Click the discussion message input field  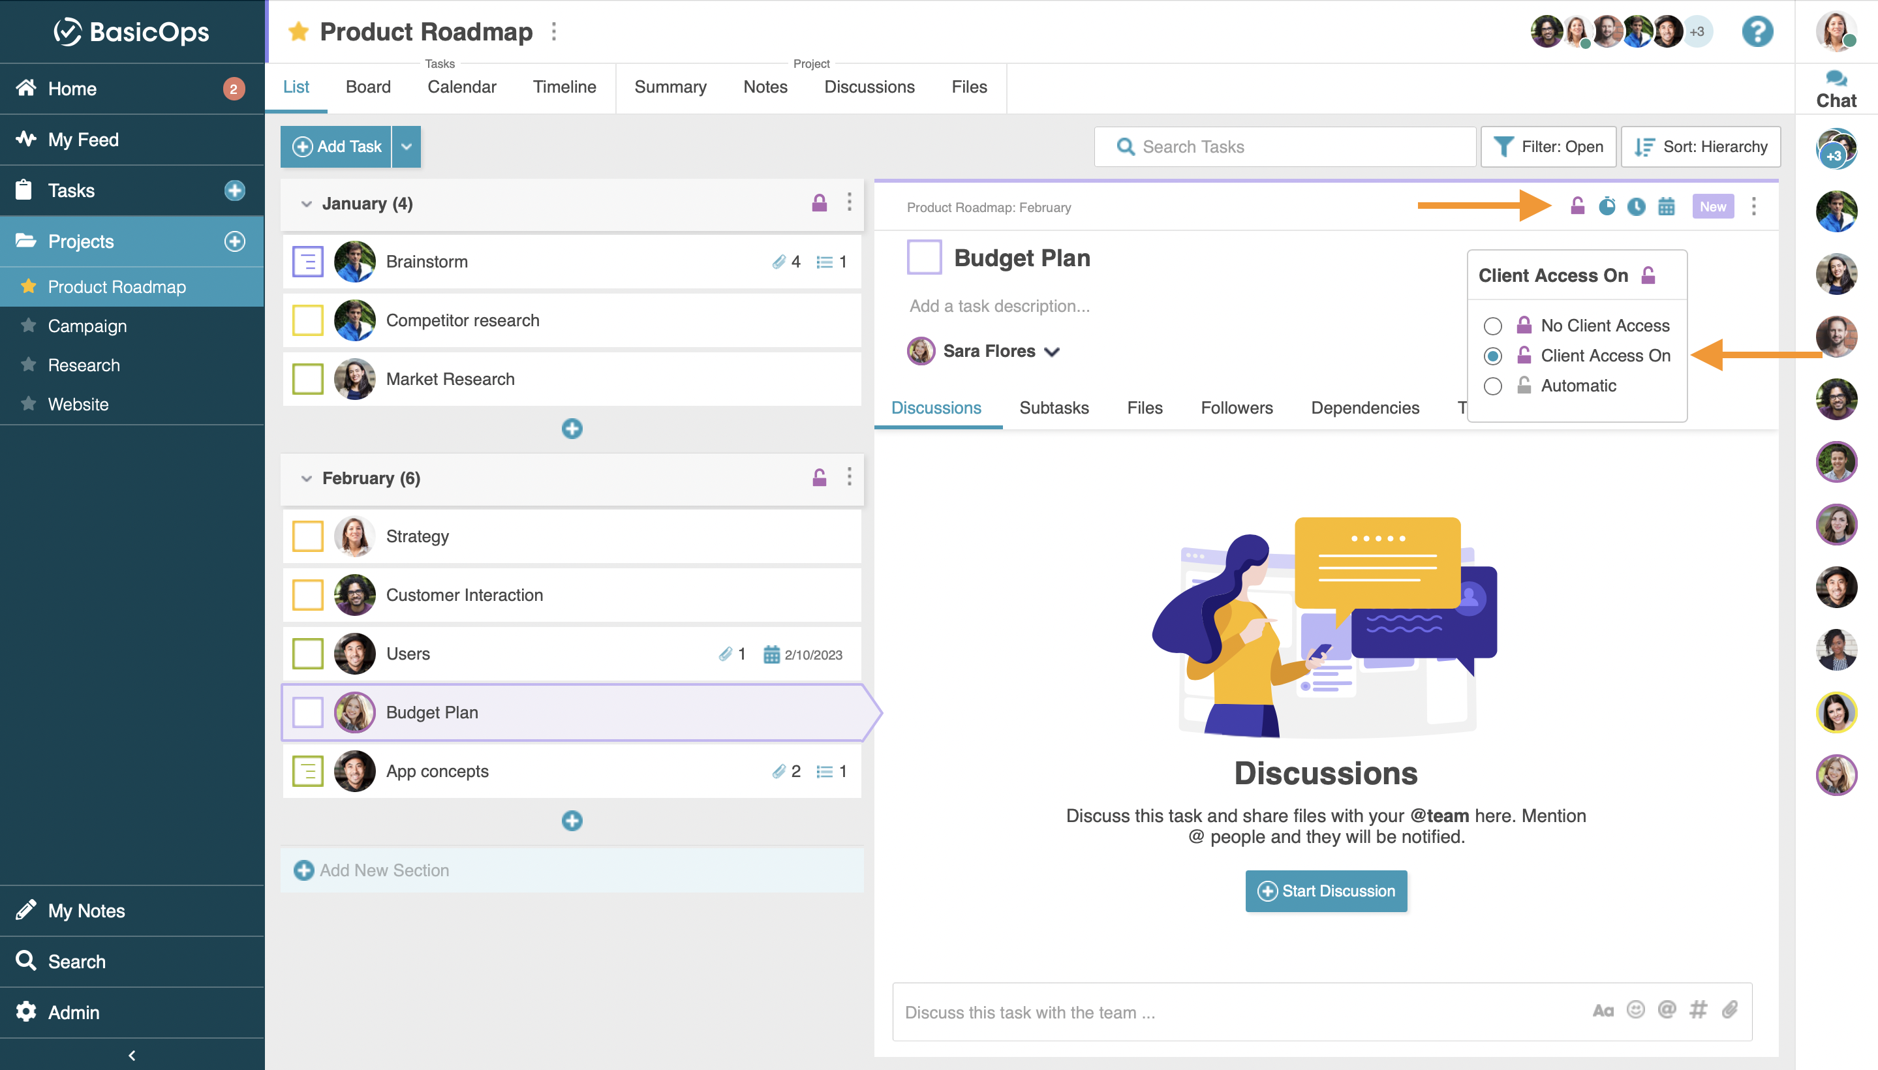[x=1321, y=1012]
